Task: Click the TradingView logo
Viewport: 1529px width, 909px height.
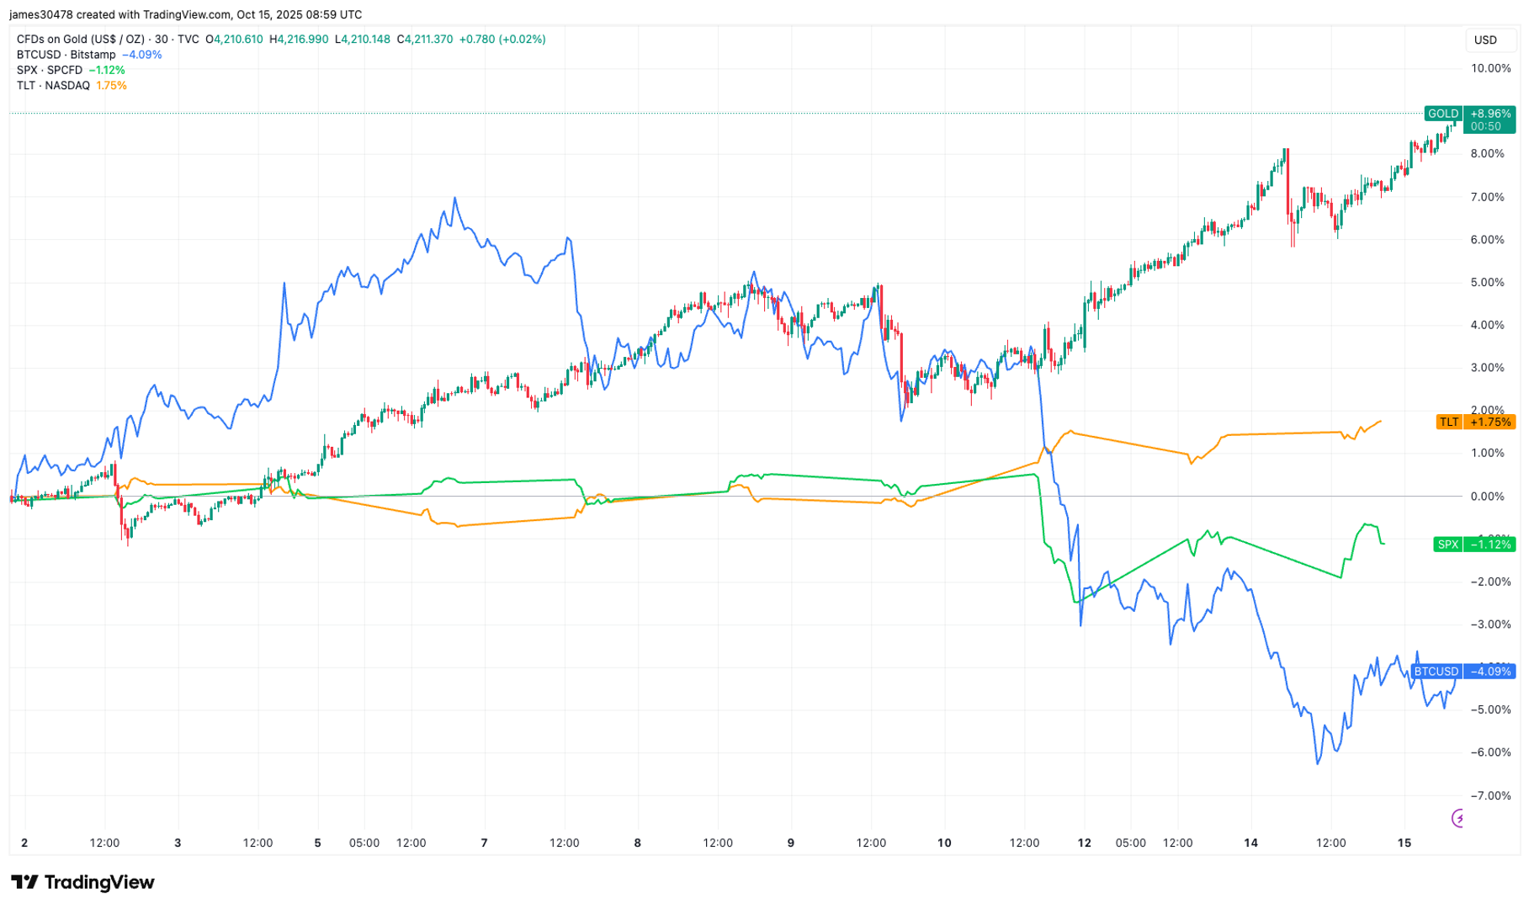Action: point(84,882)
